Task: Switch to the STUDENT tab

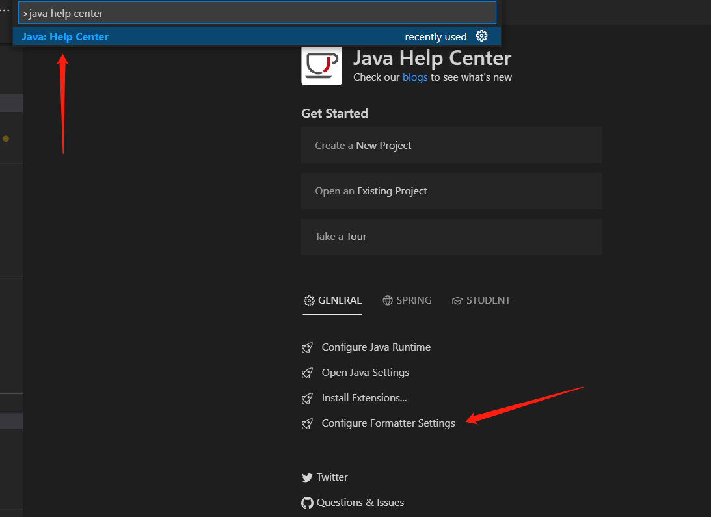Action: click(487, 300)
